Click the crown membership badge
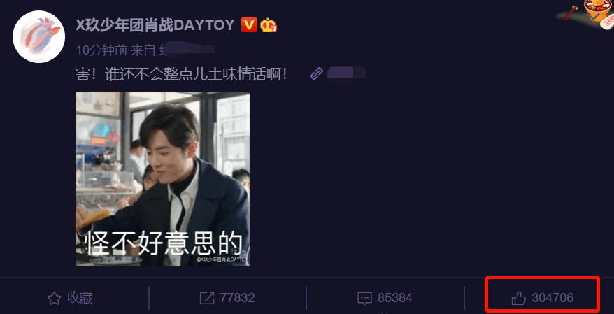The width and height of the screenshot is (614, 314). coord(269,25)
